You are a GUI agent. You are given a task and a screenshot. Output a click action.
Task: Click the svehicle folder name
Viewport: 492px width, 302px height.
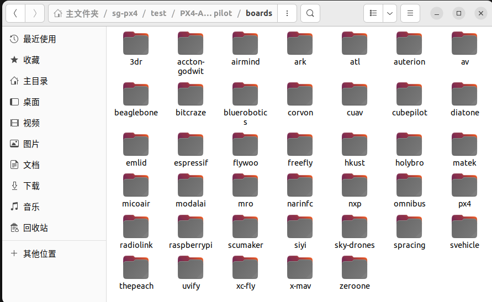464,245
